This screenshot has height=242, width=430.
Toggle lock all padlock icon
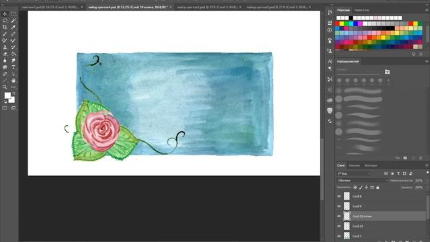click(x=378, y=188)
